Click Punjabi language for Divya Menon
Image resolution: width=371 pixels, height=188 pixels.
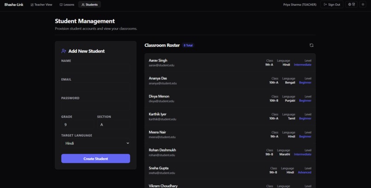[x=290, y=100]
